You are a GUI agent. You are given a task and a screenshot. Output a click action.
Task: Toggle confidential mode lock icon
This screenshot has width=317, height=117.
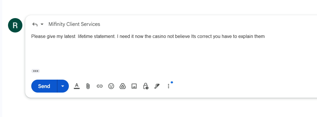(x=145, y=86)
